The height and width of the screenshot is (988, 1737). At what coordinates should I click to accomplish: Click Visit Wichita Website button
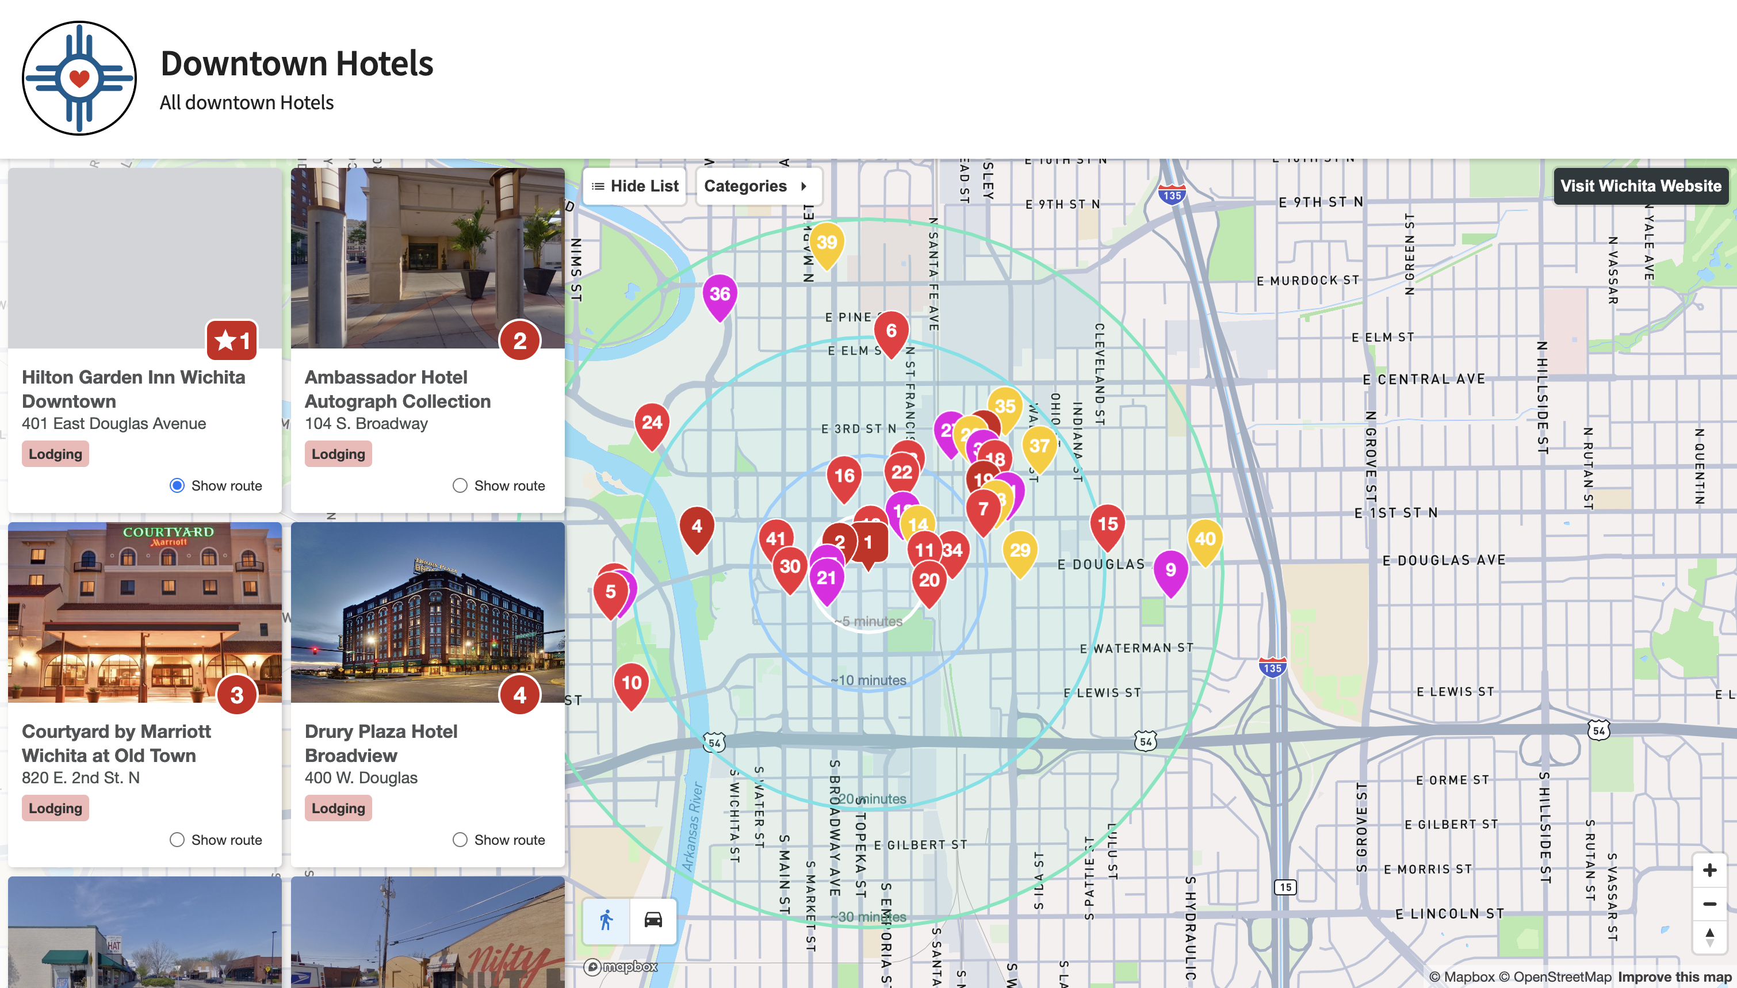[1640, 186]
